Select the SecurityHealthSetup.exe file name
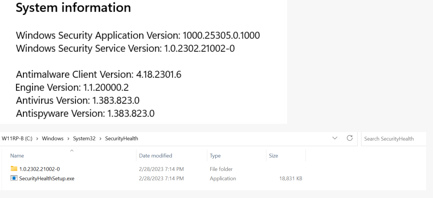This screenshot has height=198, width=433. pyautogui.click(x=47, y=179)
